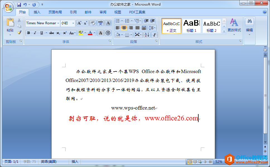
Task: Insert enclosed character
Action: click(x=108, y=33)
